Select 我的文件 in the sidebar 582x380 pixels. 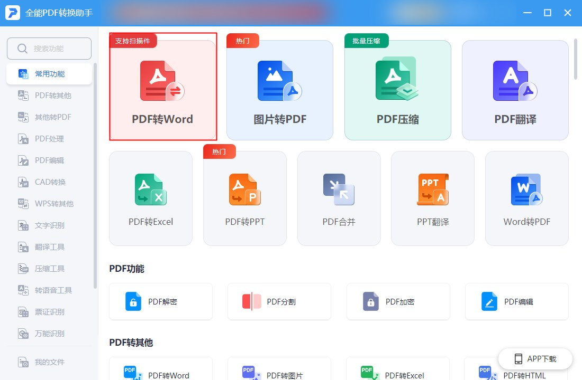[49, 362]
